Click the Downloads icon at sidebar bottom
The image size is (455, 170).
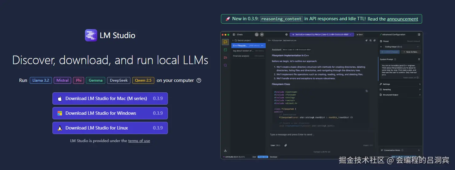(226, 150)
